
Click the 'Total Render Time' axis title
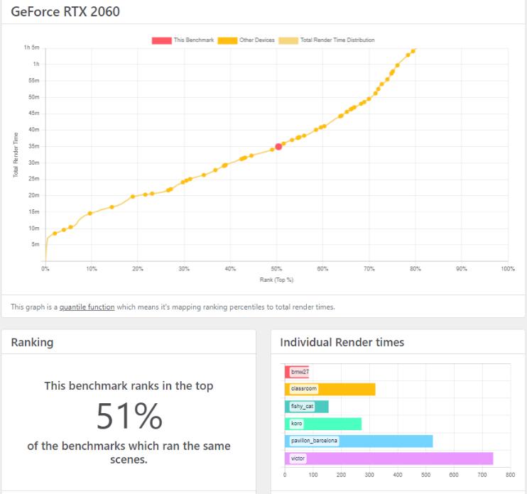coord(16,155)
